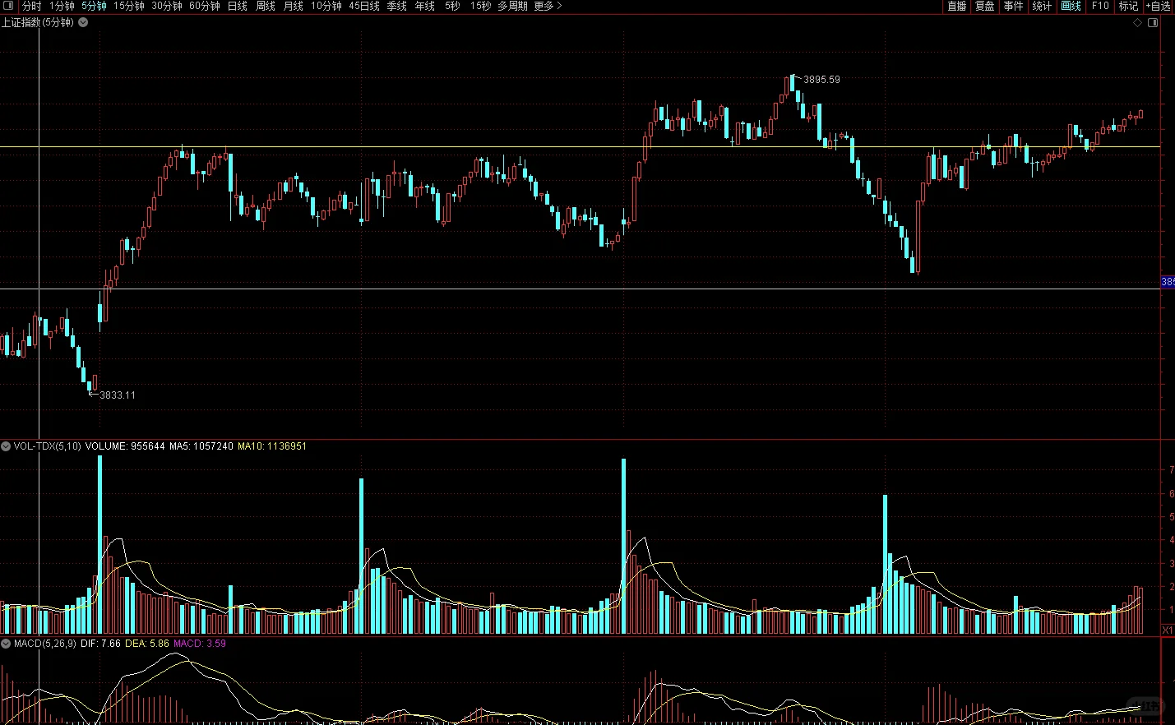Click the 复盘 replay button
This screenshot has height=725, width=1175.
(985, 6)
